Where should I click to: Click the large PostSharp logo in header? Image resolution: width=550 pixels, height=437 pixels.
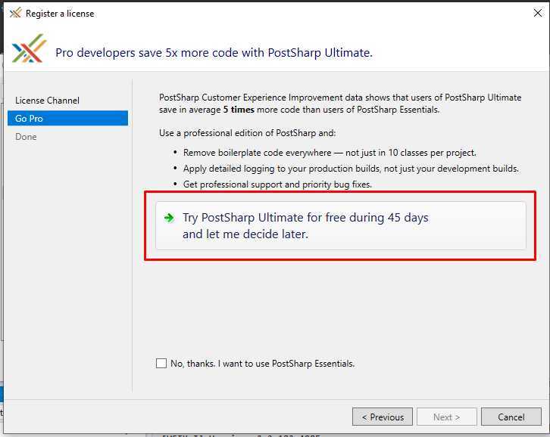click(29, 49)
